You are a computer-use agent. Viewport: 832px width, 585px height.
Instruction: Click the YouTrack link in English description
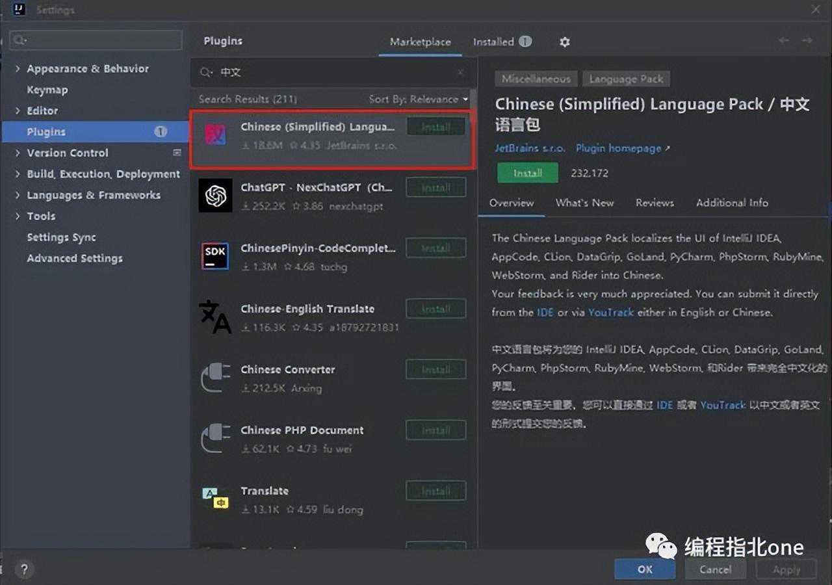click(x=610, y=313)
